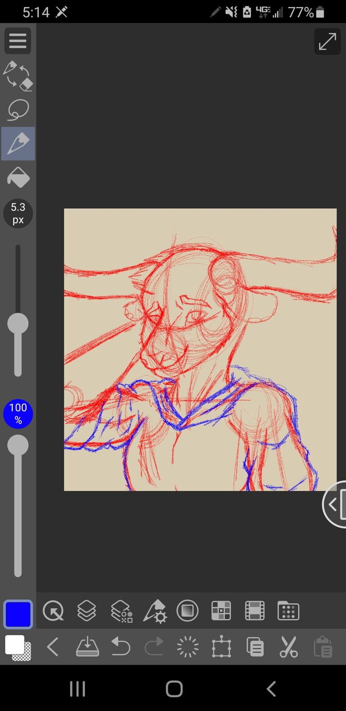Redo the undone action
346x711 pixels.
[154, 647]
